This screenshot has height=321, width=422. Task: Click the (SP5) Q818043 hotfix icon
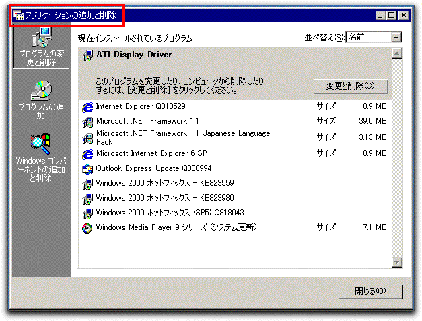87,213
